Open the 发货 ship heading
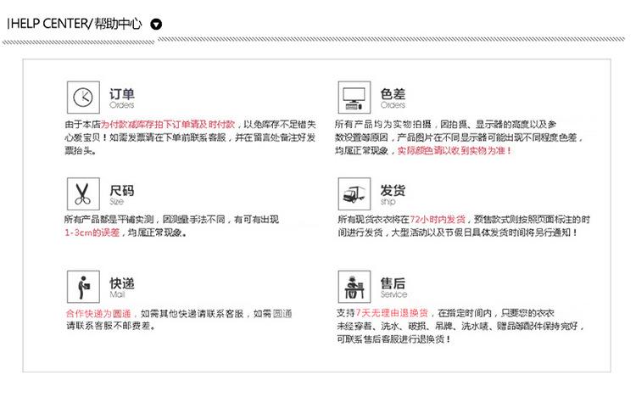The width and height of the screenshot is (636, 403). click(x=393, y=193)
